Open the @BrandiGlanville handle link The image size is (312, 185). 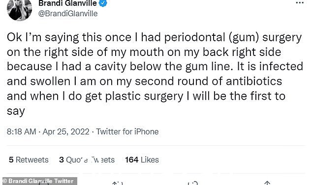point(68,14)
